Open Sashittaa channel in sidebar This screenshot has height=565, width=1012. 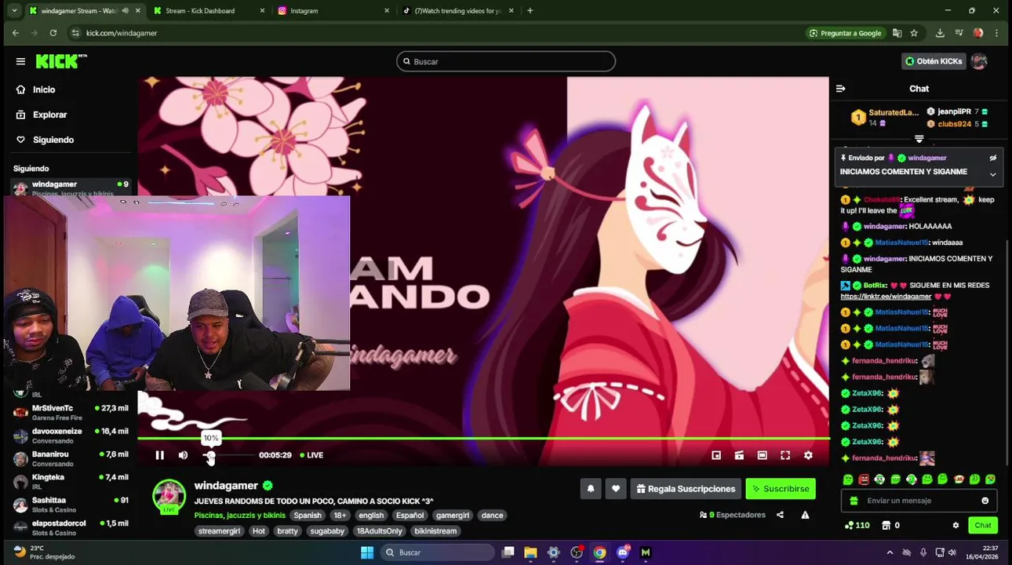(x=71, y=504)
